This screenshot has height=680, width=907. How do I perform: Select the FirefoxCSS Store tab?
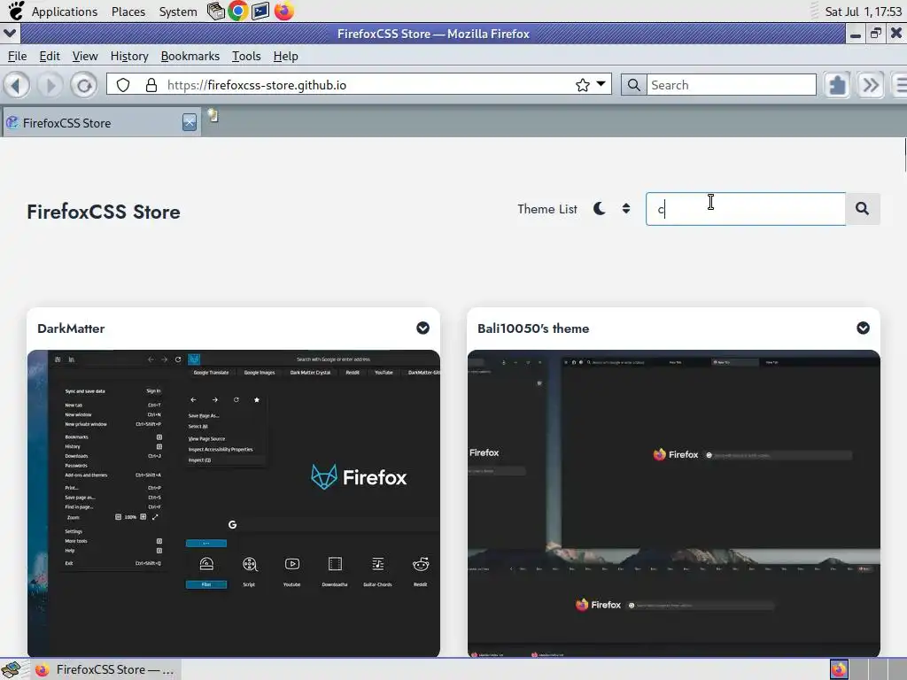pyautogui.click(x=92, y=122)
